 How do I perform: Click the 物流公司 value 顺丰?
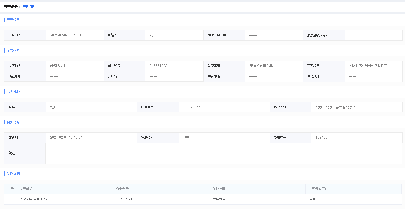tap(186, 138)
